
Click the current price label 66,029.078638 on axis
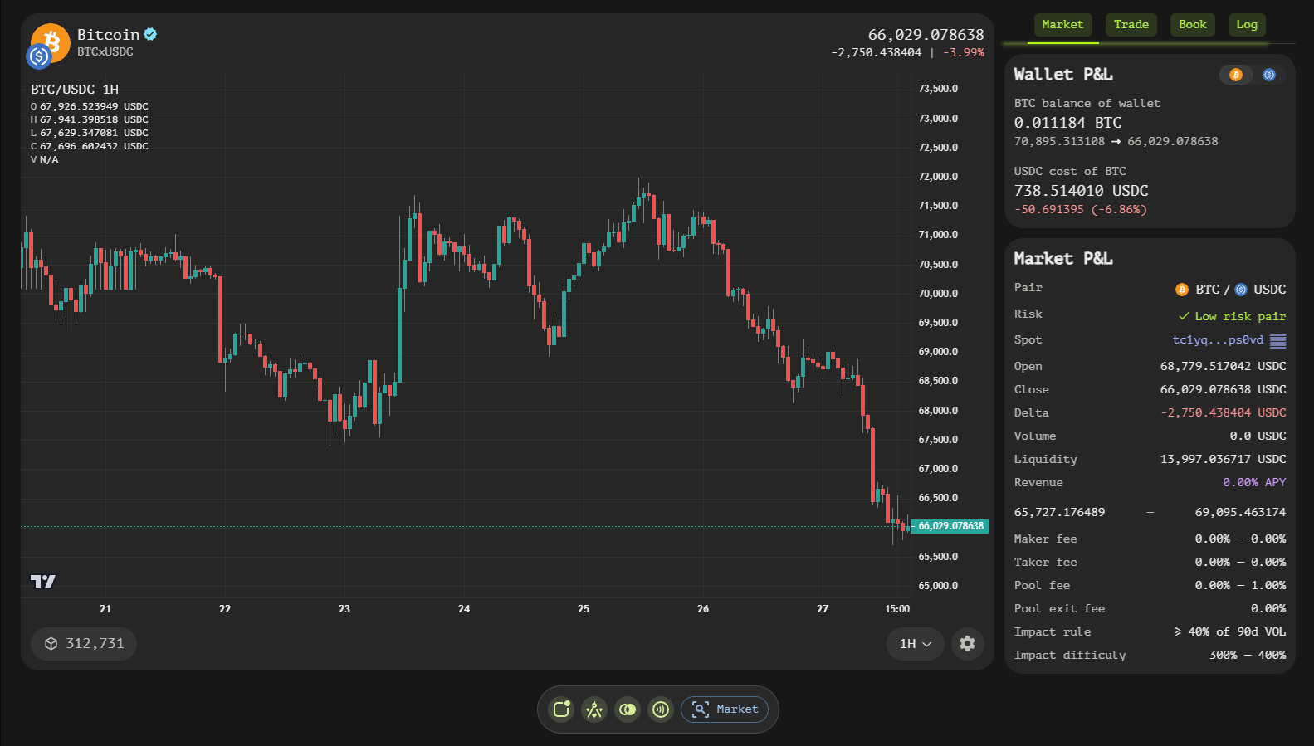(x=950, y=526)
